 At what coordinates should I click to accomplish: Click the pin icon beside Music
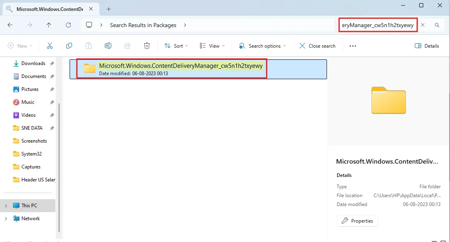tap(52, 102)
